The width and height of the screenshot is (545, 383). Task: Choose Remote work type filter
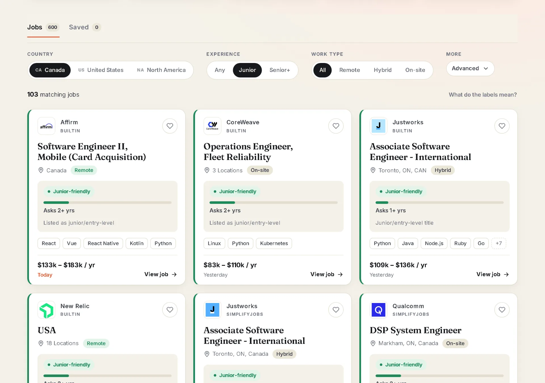[349, 70]
